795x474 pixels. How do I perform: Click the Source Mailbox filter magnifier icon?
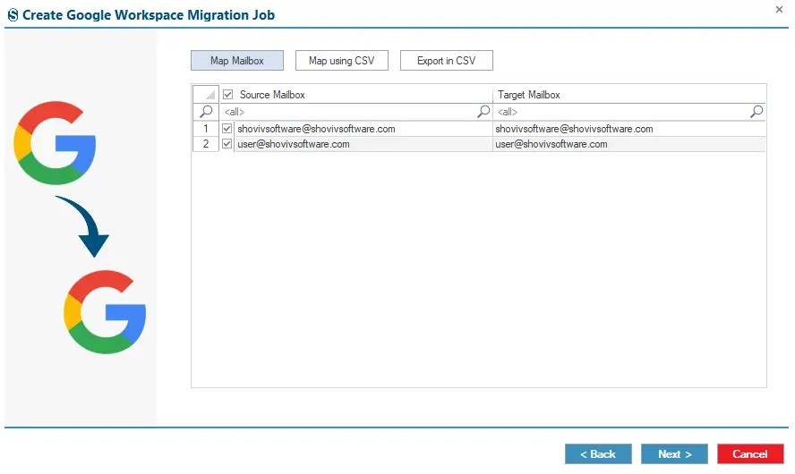(x=483, y=112)
